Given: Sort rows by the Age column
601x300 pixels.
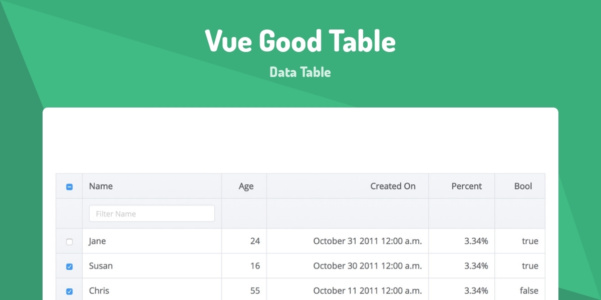Looking at the screenshot, I should [x=245, y=186].
